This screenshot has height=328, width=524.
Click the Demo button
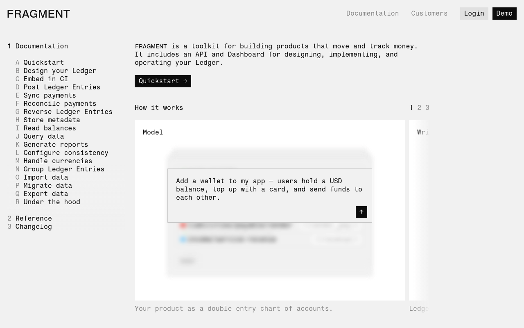click(x=504, y=14)
